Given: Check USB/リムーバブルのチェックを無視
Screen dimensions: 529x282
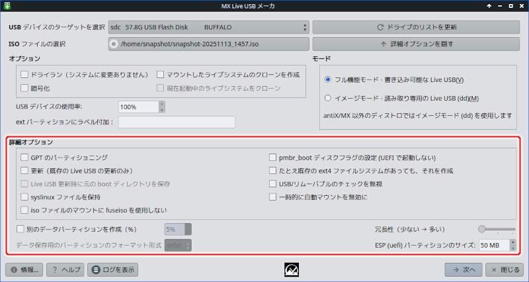Looking at the screenshot, I should [x=272, y=184].
